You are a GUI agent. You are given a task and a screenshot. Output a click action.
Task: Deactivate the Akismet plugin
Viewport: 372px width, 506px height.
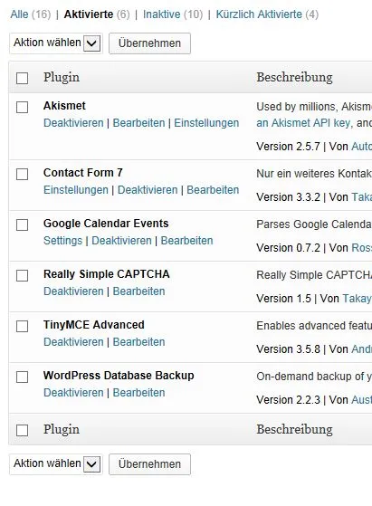point(73,123)
